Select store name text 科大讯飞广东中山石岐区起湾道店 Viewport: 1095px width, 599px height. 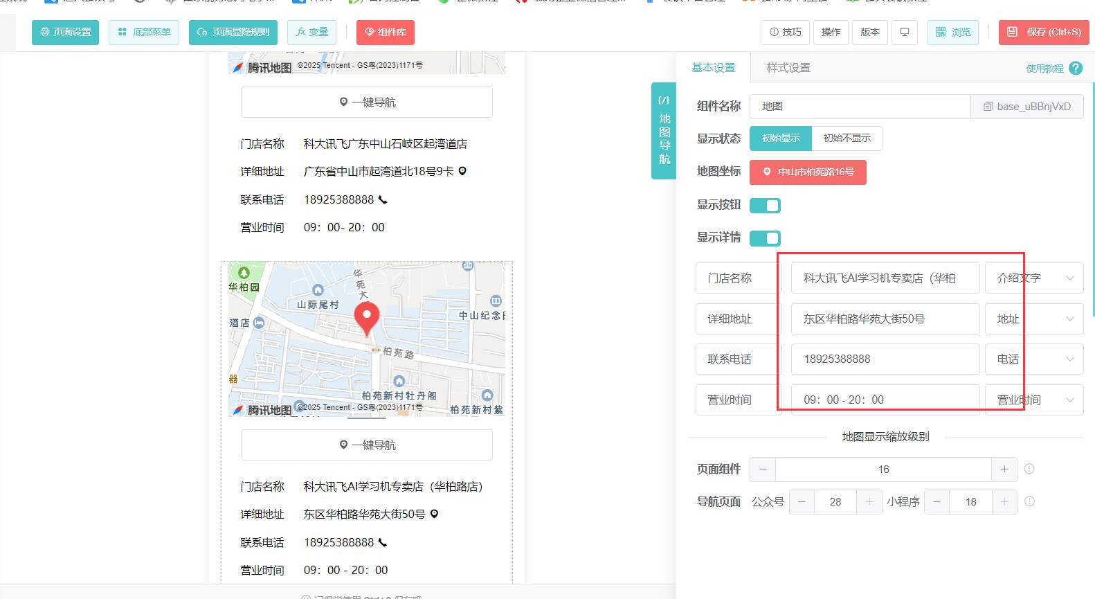pyautogui.click(x=386, y=144)
